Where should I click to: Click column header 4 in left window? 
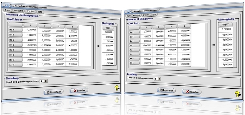pyautogui.click(x=72, y=27)
